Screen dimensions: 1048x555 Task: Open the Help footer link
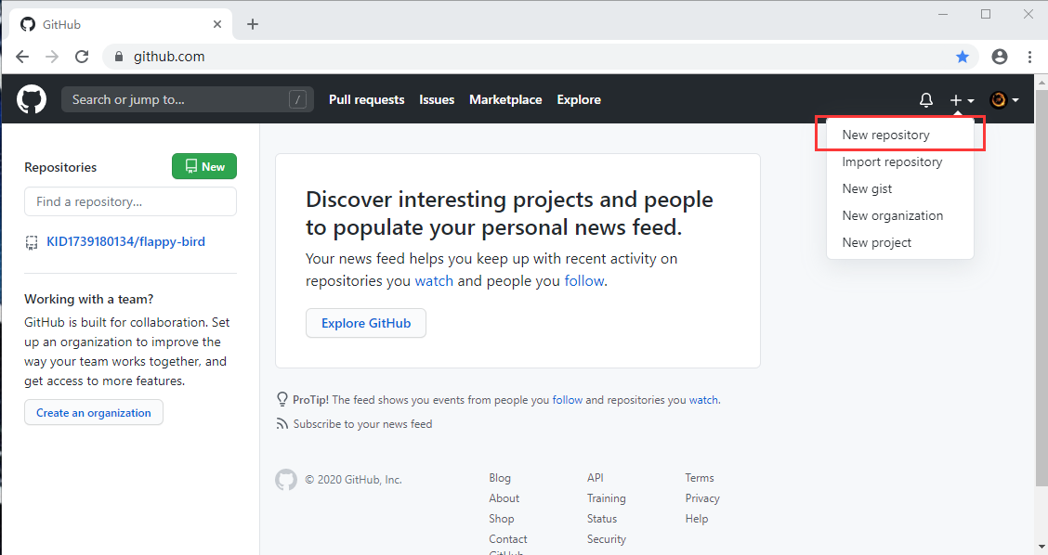(697, 519)
